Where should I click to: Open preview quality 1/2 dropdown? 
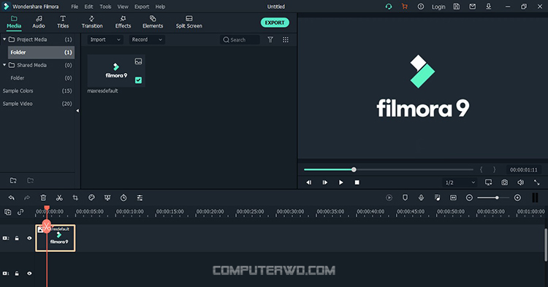[x=460, y=183]
